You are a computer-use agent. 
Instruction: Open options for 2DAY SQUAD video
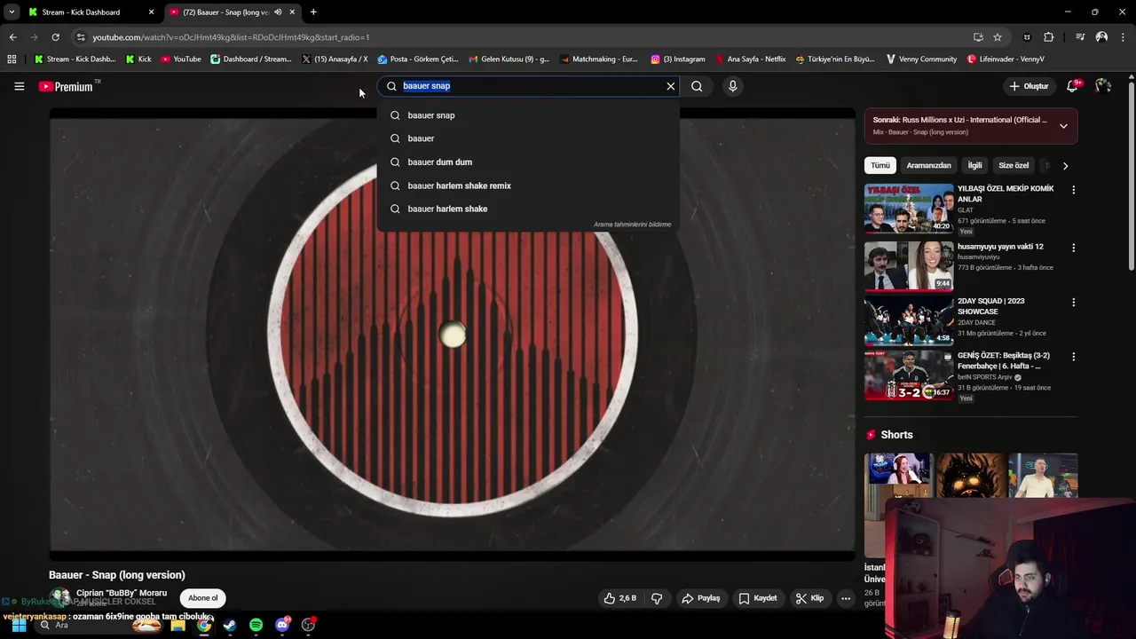(1073, 302)
